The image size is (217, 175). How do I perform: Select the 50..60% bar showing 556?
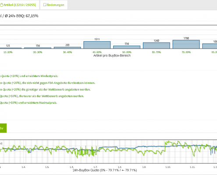pyautogui.click(x=127, y=47)
